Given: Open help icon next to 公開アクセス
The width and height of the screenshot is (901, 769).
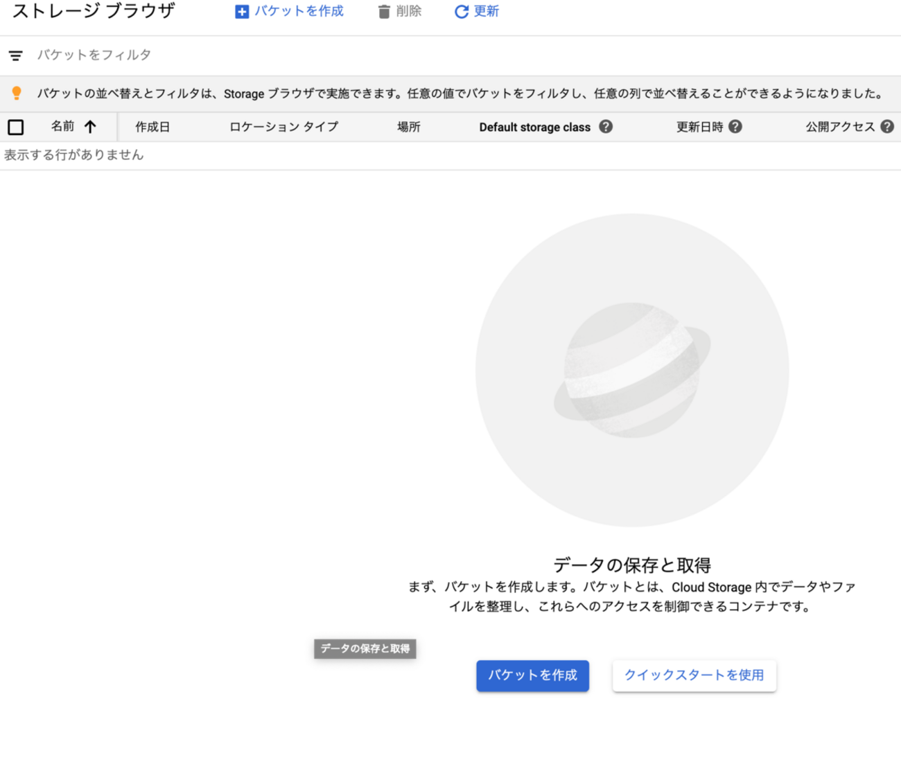Looking at the screenshot, I should [887, 127].
